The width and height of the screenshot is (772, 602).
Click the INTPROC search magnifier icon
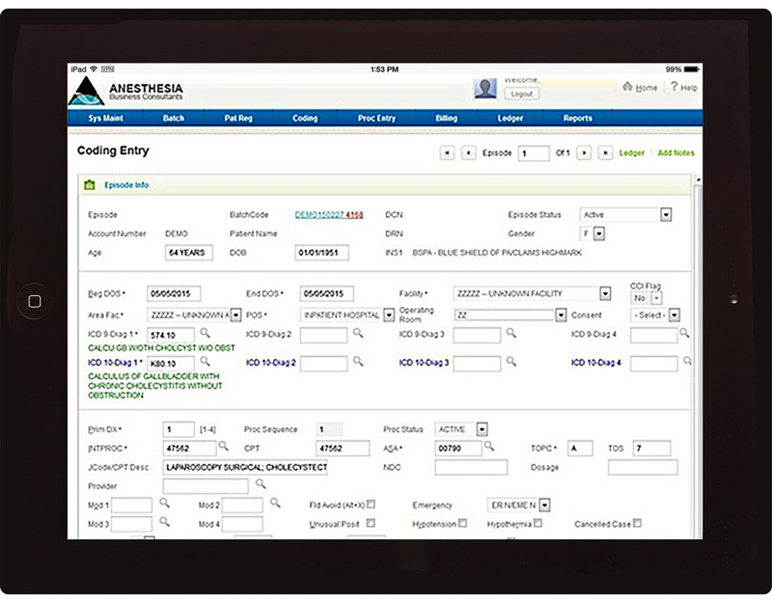pos(225,447)
